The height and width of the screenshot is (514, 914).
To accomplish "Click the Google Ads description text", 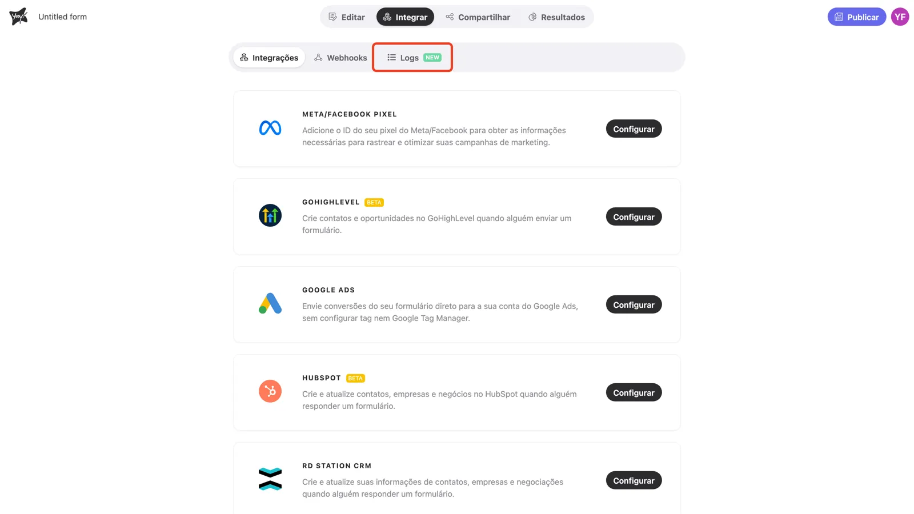I will pyautogui.click(x=440, y=312).
